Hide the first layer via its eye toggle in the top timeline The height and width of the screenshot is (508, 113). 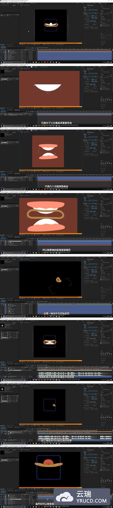(x=1, y=51)
